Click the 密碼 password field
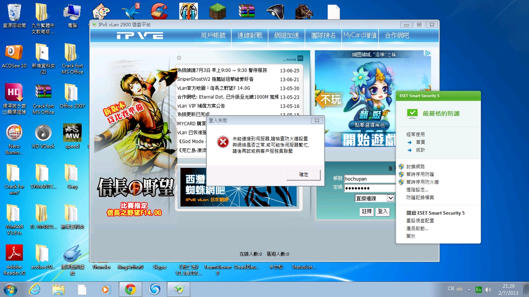 coord(369,188)
